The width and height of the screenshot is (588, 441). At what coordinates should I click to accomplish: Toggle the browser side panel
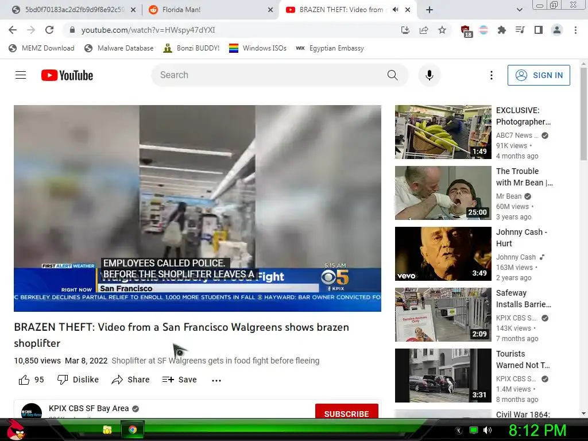(x=539, y=30)
